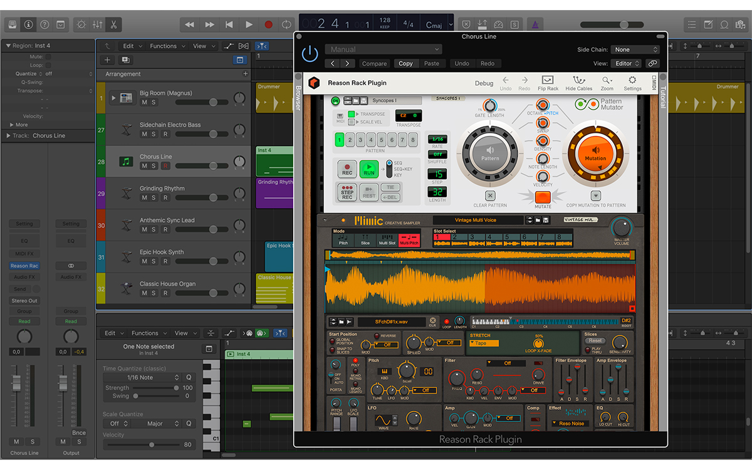Image resolution: width=752 pixels, height=470 pixels.
Task: Click plugin header Compare button
Action: point(375,63)
